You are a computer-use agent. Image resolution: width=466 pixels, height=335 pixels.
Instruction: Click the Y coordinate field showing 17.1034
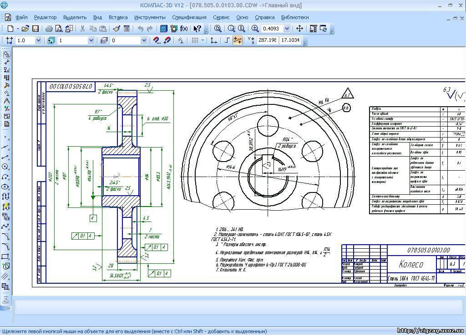(x=290, y=40)
